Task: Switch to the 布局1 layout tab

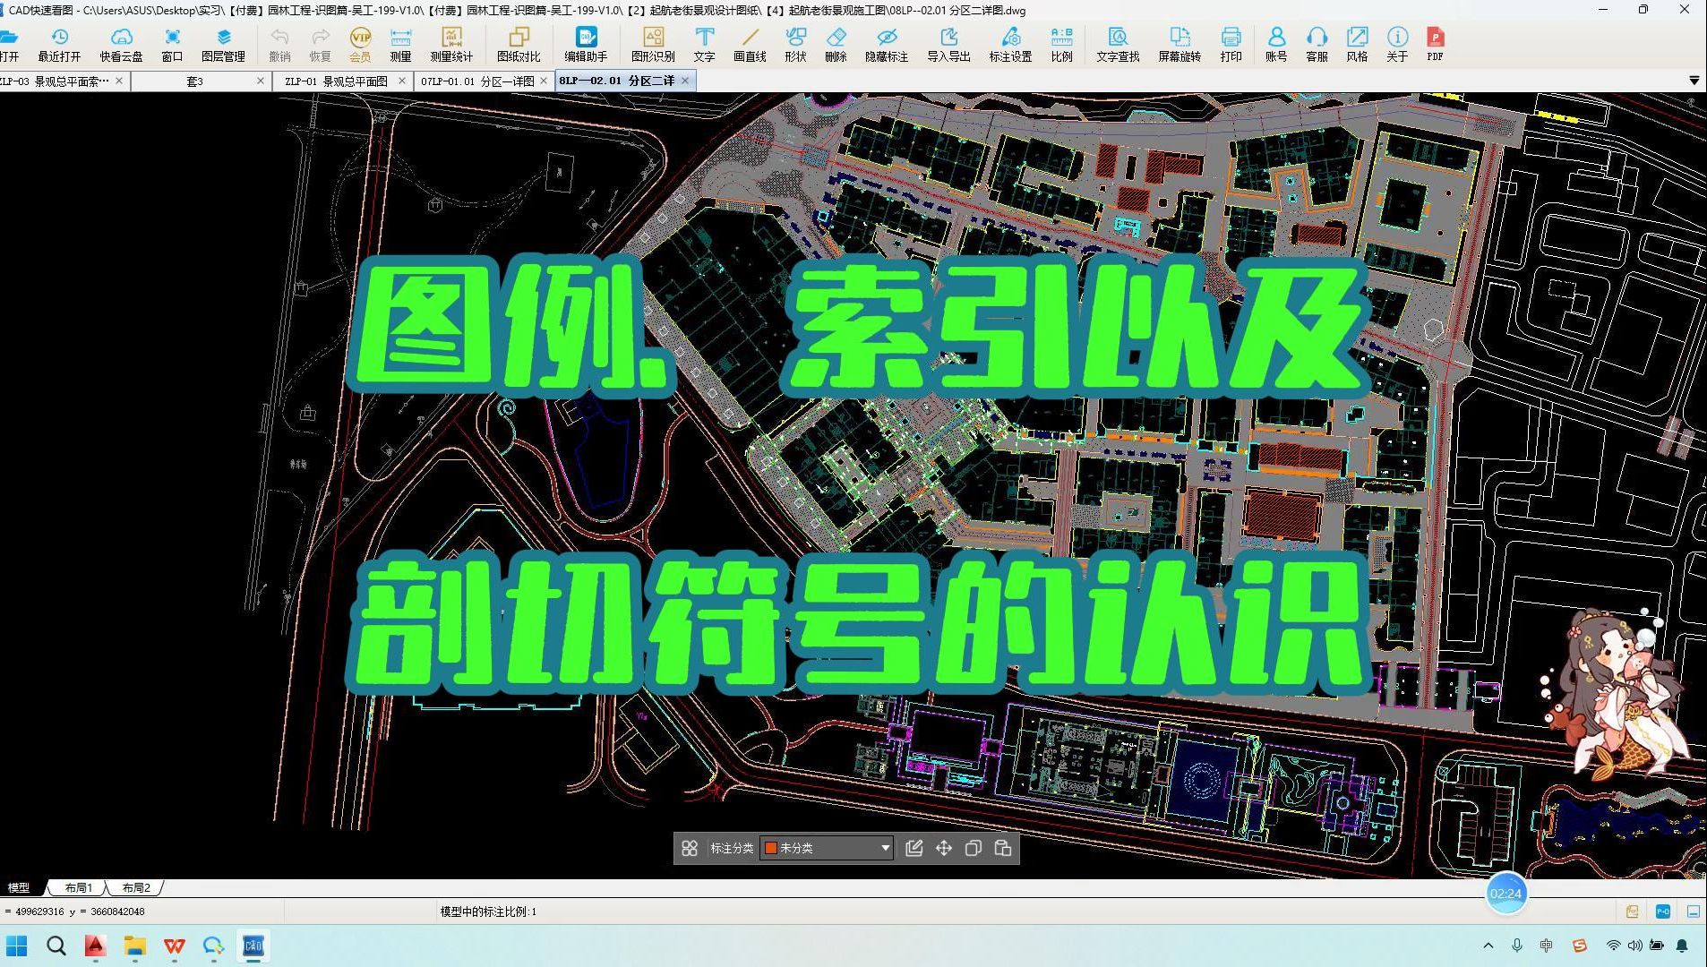Action: [79, 887]
